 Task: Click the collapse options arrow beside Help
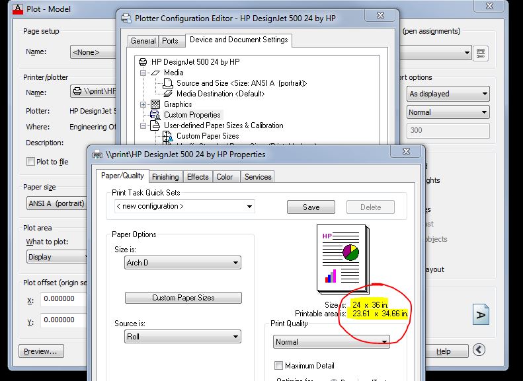479,351
